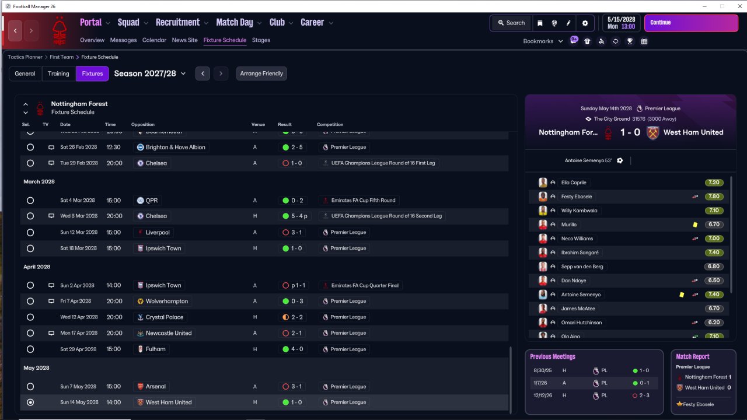
Task: Click the TV icon on Newcastle United row
Action: coord(51,333)
